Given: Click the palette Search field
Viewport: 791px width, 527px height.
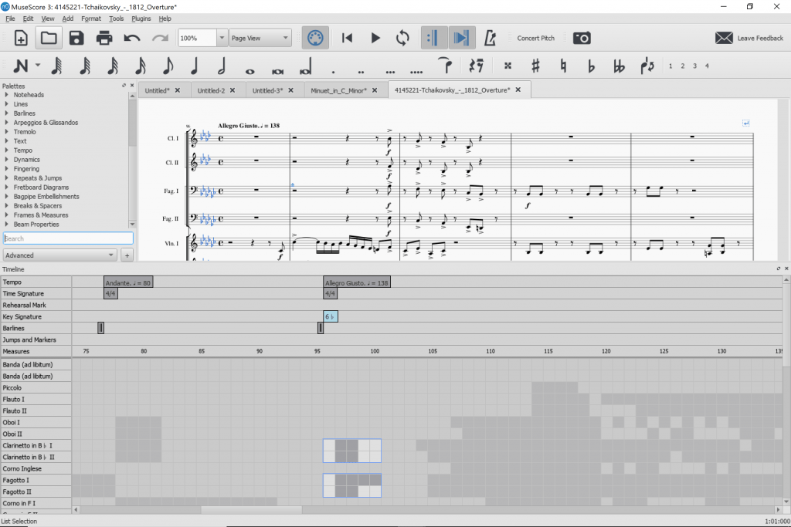Looking at the screenshot, I should tap(68, 238).
